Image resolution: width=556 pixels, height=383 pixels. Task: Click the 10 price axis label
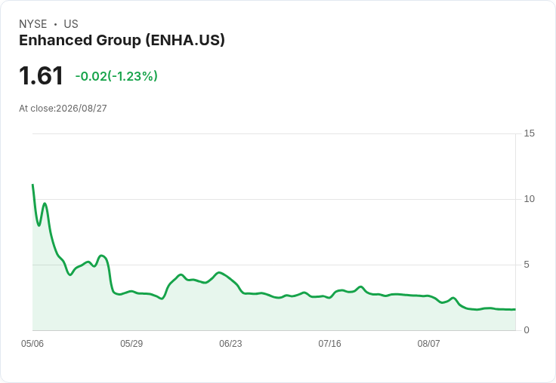tap(529, 199)
